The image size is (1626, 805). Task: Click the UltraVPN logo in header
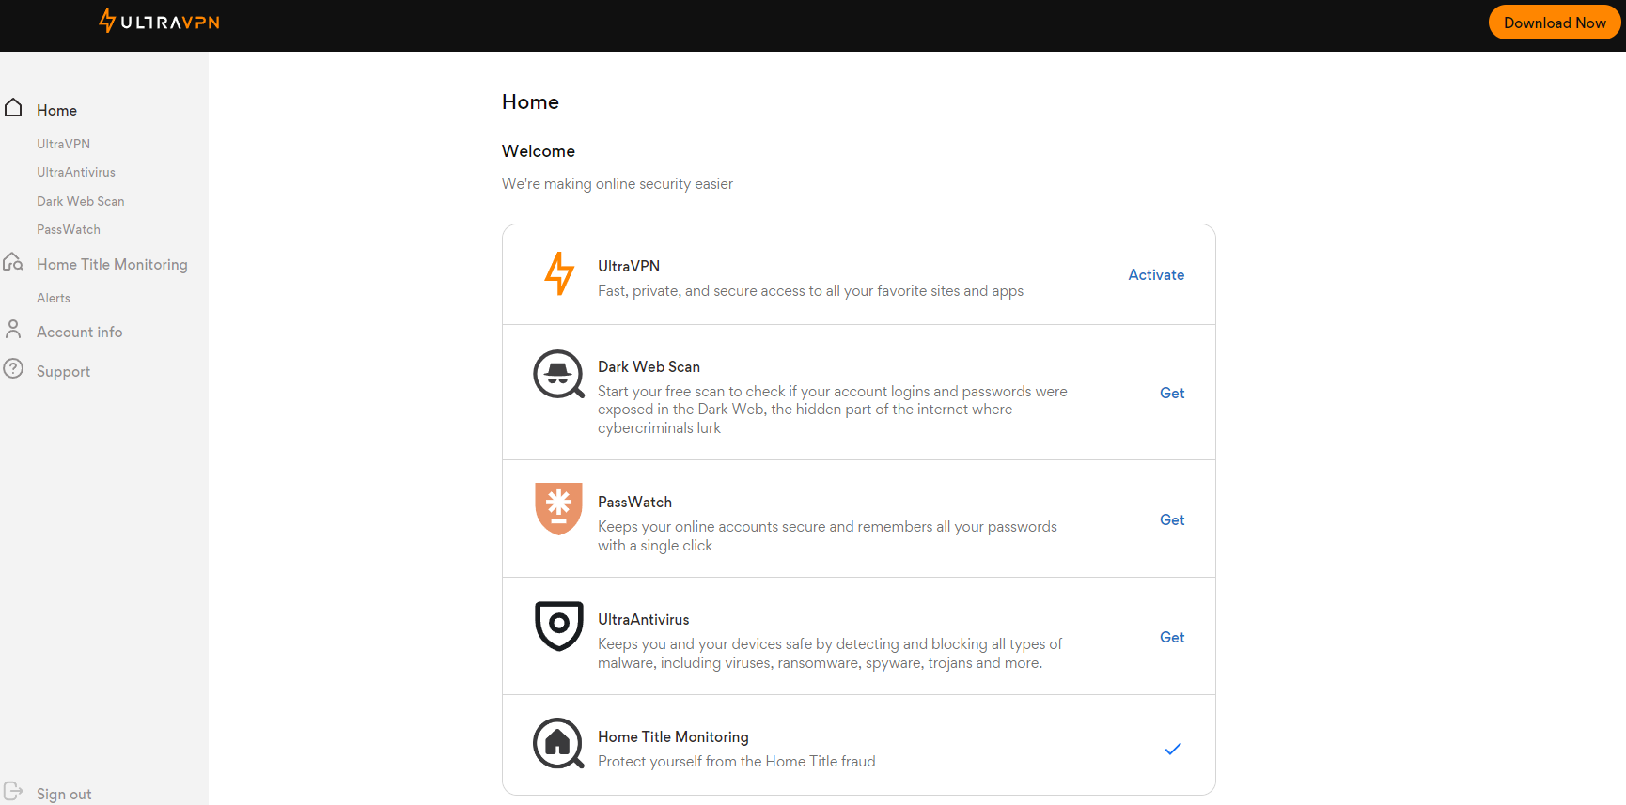tap(159, 22)
